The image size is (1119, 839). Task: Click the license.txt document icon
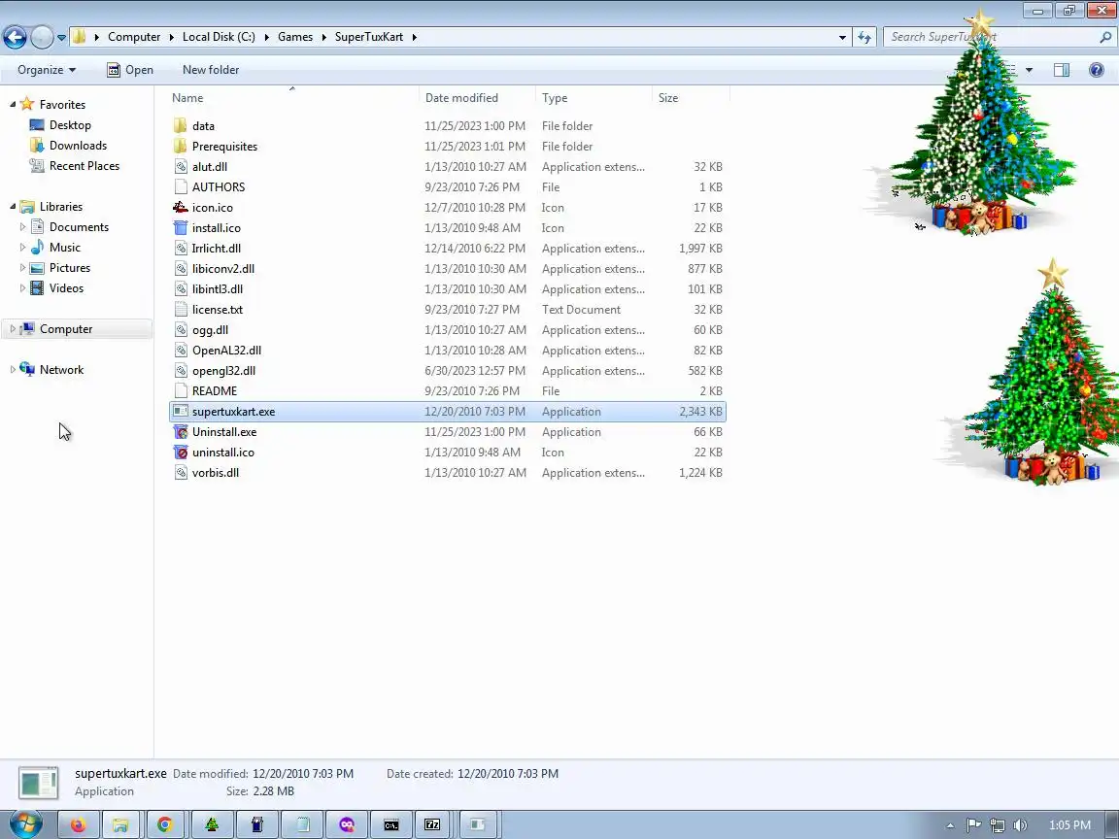[x=181, y=310]
